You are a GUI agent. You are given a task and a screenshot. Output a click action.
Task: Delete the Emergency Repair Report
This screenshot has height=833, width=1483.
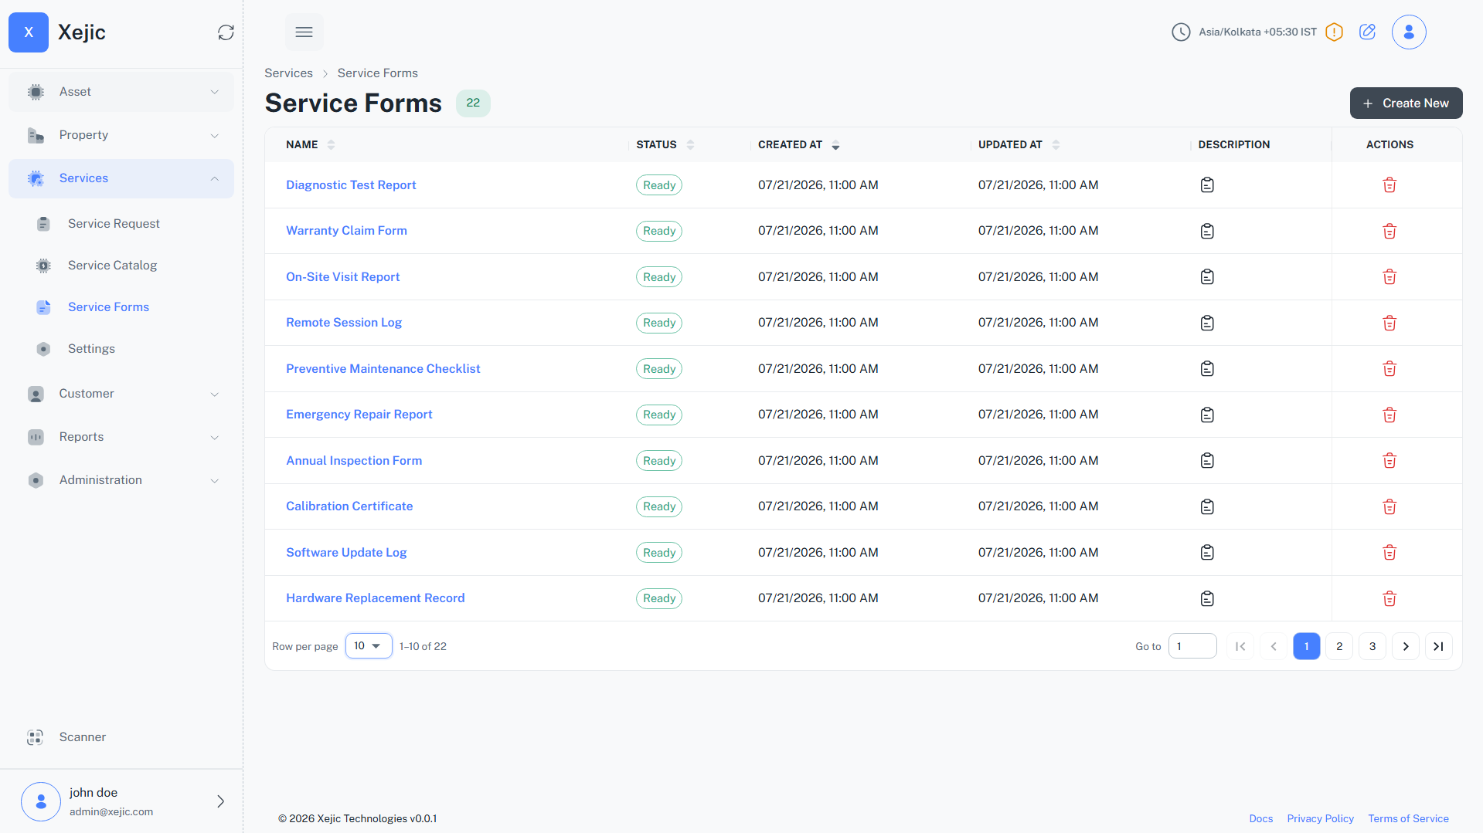(x=1389, y=415)
